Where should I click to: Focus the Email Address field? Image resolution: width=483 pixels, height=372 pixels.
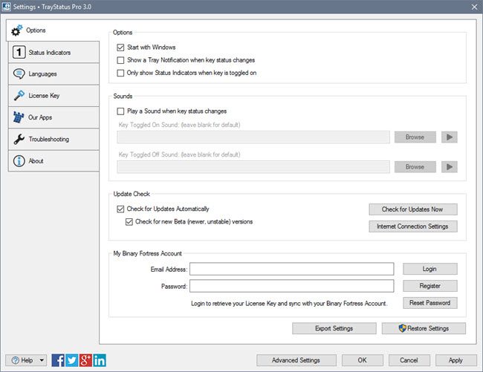pos(292,269)
